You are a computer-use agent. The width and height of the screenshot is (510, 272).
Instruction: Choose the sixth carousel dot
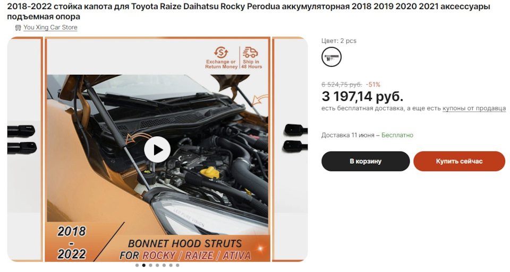171,266
